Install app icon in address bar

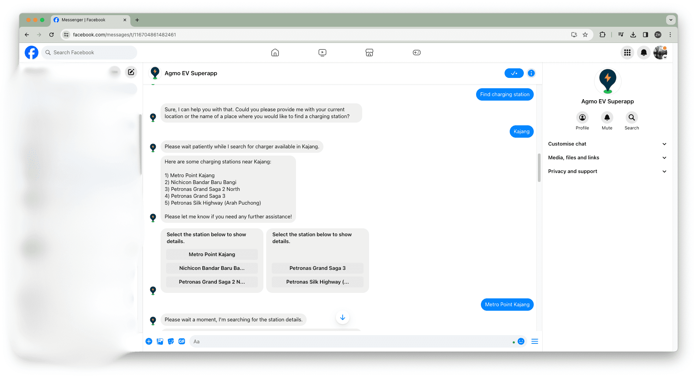(574, 35)
